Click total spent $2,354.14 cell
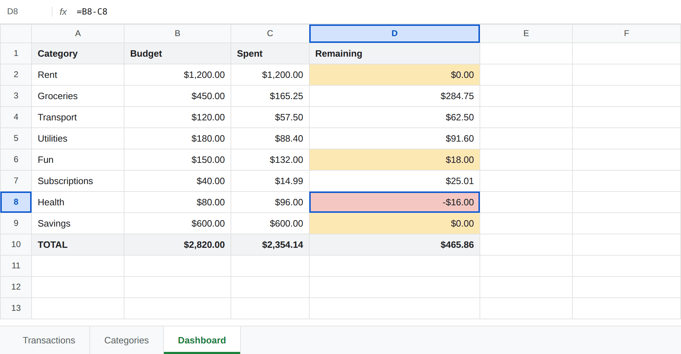The image size is (681, 354). click(270, 245)
